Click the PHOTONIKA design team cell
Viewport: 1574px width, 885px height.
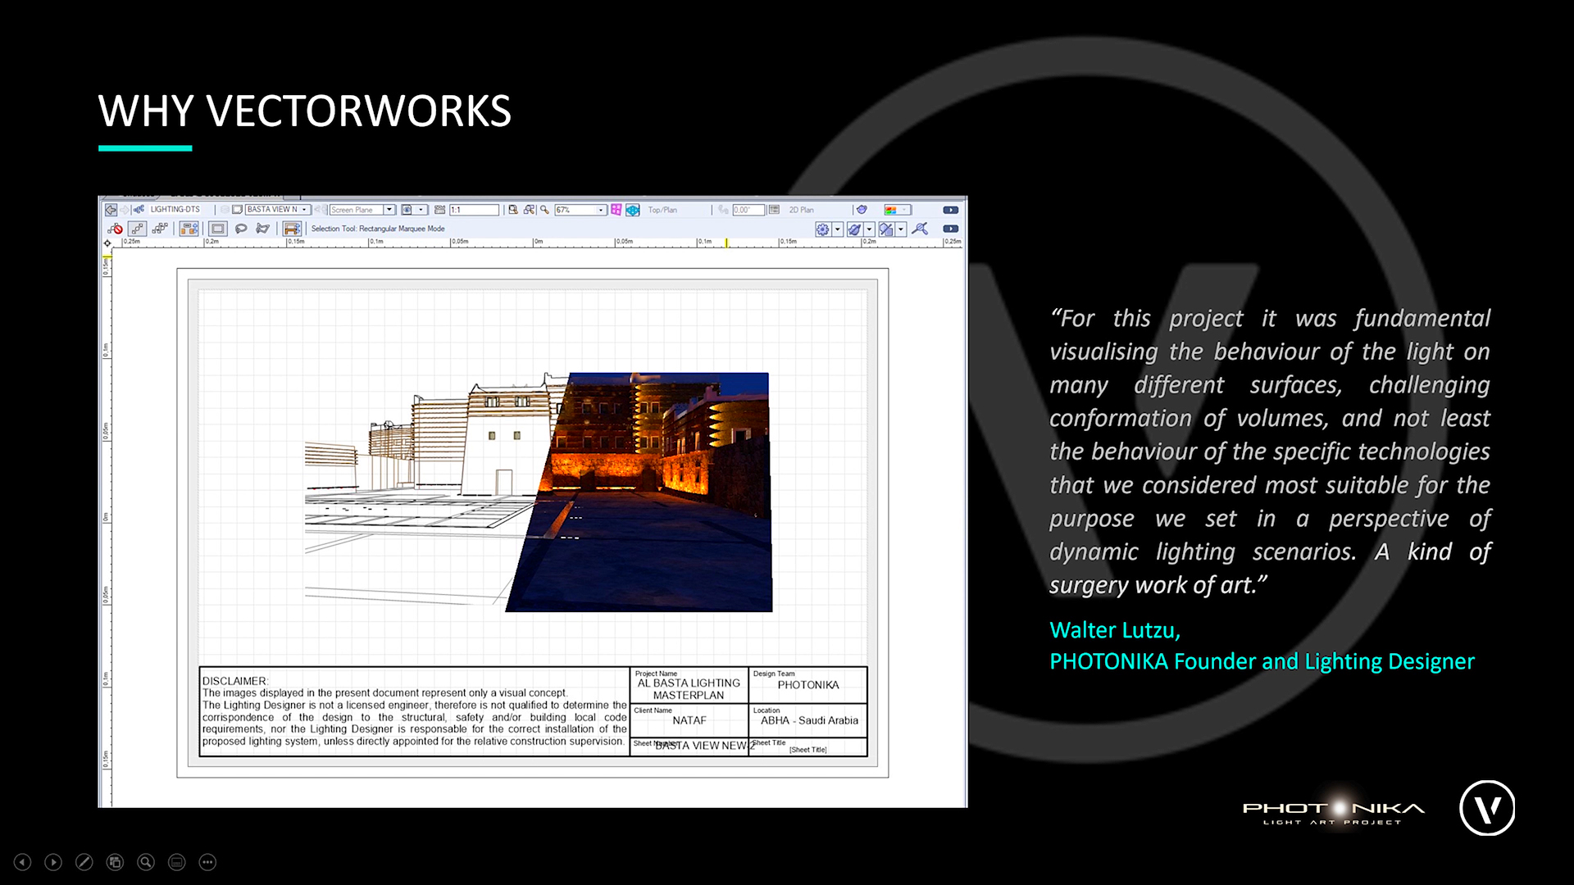coord(808,685)
